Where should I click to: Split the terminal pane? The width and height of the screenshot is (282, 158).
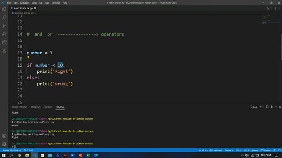click(267, 107)
